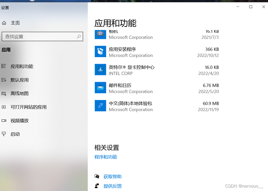This screenshot has width=268, height=191.
Task: Select the 中文(简体)本地体验包 app name
Action: pyautogui.click(x=130, y=103)
